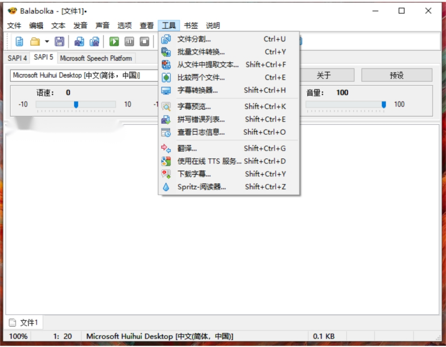Select 使用在线 TTS 服务 menu item
This screenshot has height=347, width=446.
click(209, 161)
